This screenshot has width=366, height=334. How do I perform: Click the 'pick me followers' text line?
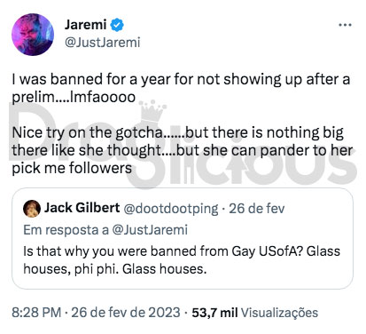tap(72, 169)
